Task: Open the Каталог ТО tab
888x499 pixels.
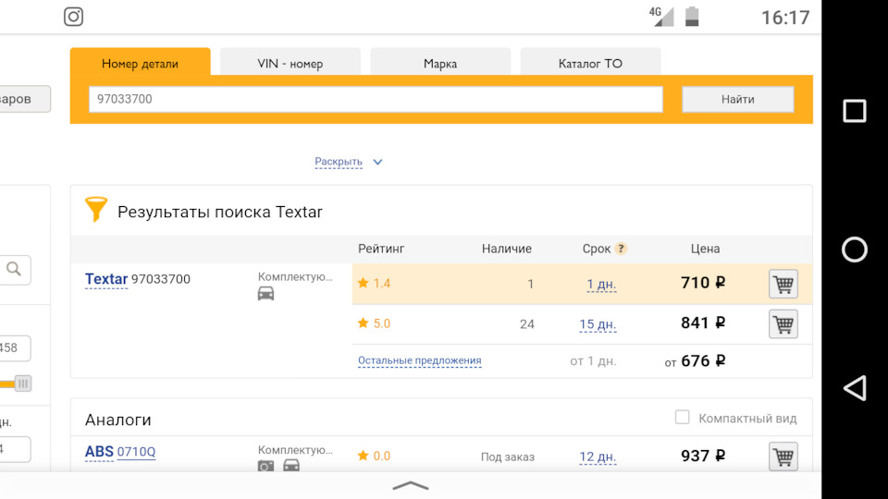Action: click(590, 64)
